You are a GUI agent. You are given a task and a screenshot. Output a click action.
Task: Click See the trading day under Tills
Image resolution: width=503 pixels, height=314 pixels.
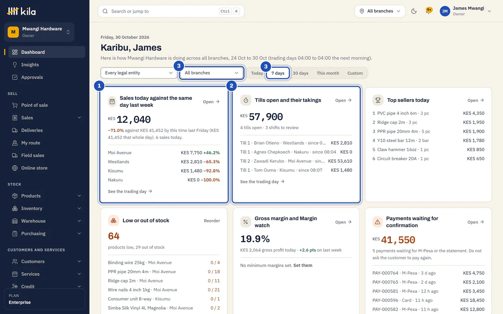[x=262, y=182]
